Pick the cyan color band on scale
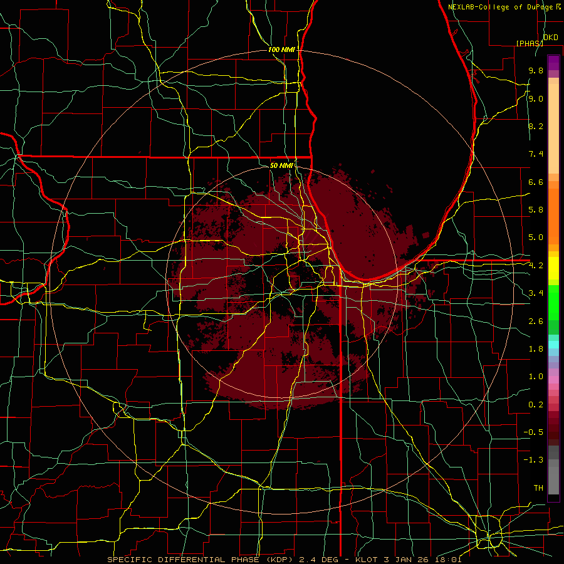This screenshot has height=564, width=564. point(553,344)
